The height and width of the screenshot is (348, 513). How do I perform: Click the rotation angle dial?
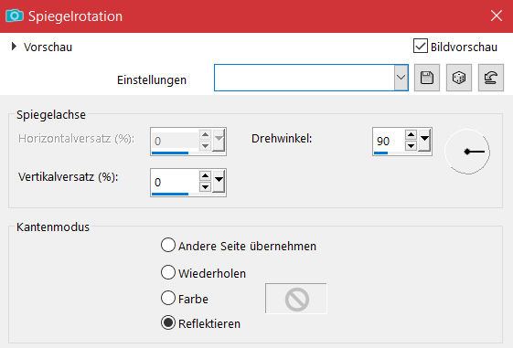(x=467, y=152)
